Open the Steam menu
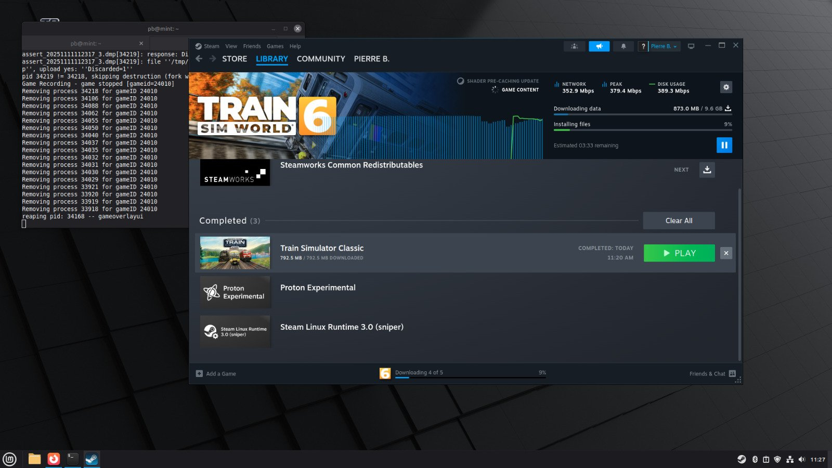832x468 pixels. pos(211,46)
